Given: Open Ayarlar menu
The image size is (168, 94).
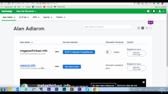Looking at the screenshot, I should coord(48,17).
